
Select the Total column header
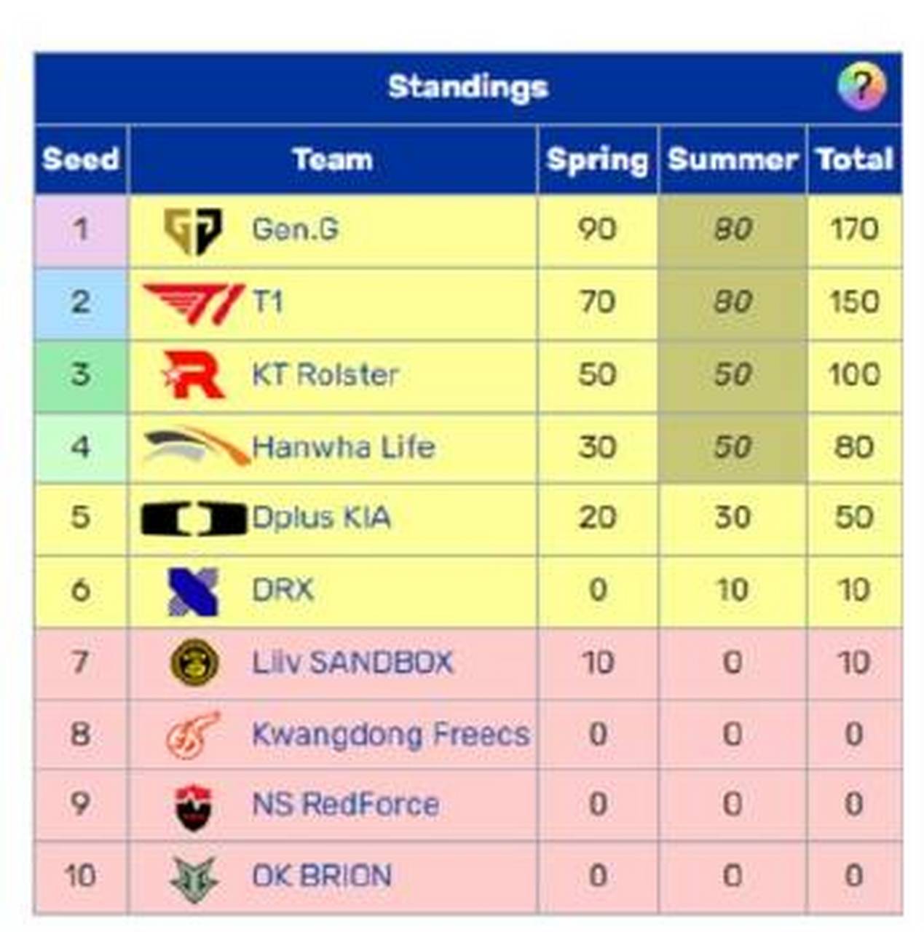click(855, 159)
